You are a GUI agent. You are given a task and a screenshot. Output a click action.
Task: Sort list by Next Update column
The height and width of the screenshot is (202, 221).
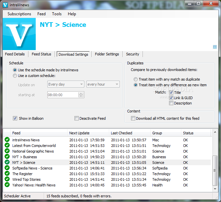88,133
